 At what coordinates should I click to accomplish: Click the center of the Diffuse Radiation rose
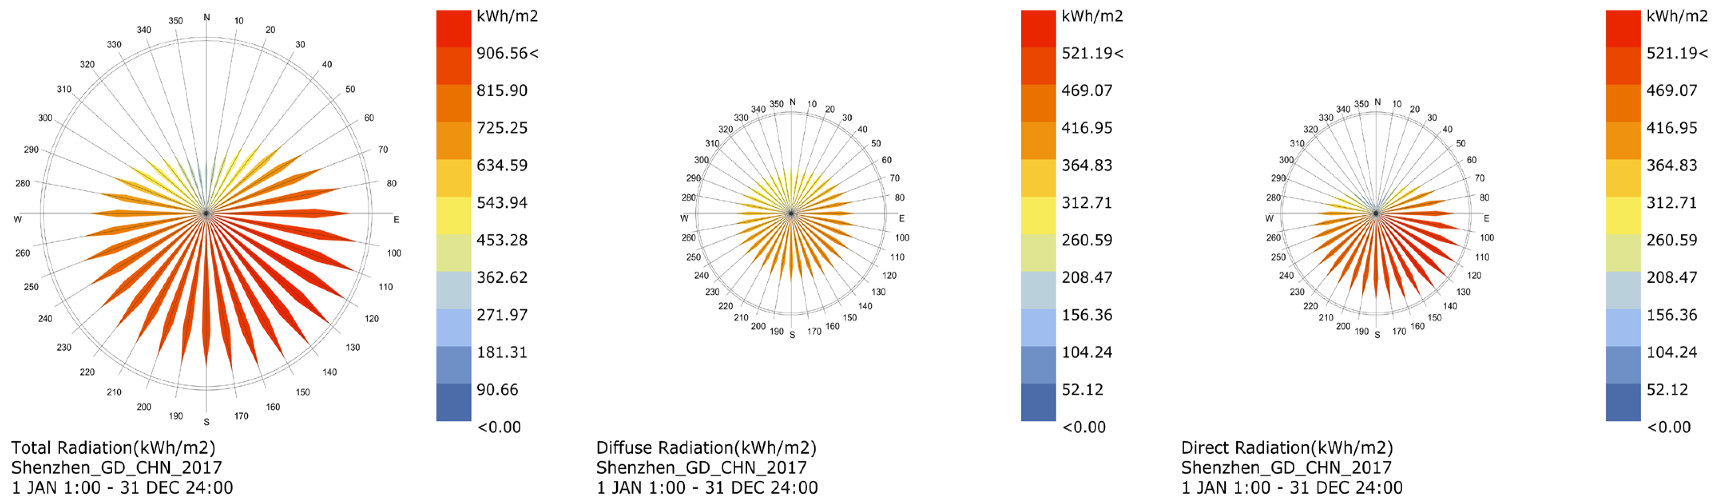tap(791, 213)
